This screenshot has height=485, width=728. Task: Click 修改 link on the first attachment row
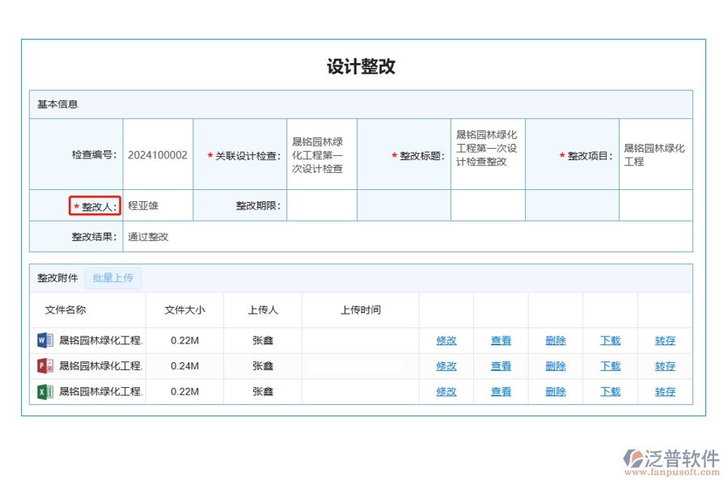click(446, 340)
